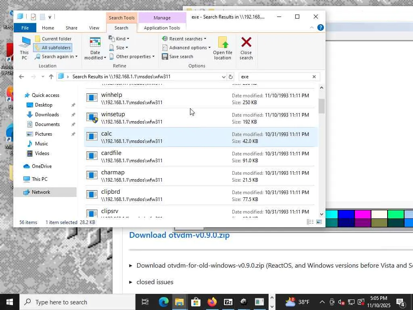
Task: Expand the Date modified filter dropdown
Action: (x=96, y=48)
